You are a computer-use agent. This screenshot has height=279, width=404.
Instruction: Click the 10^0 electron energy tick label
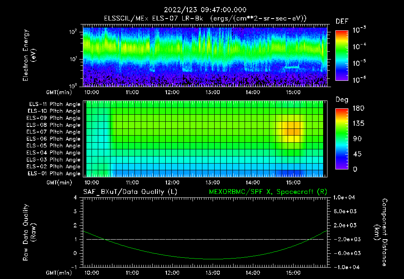(73, 86)
